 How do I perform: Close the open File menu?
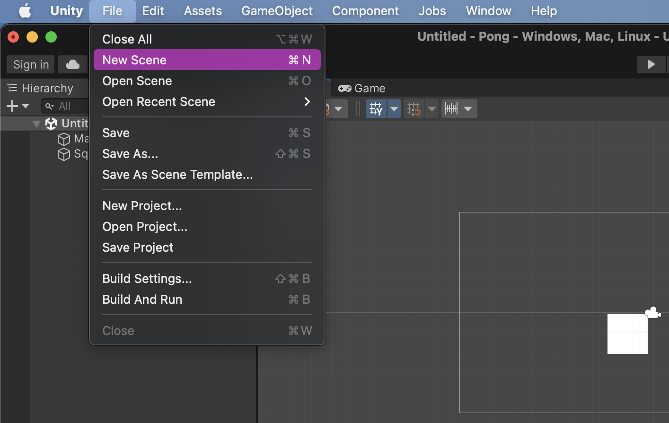(113, 10)
